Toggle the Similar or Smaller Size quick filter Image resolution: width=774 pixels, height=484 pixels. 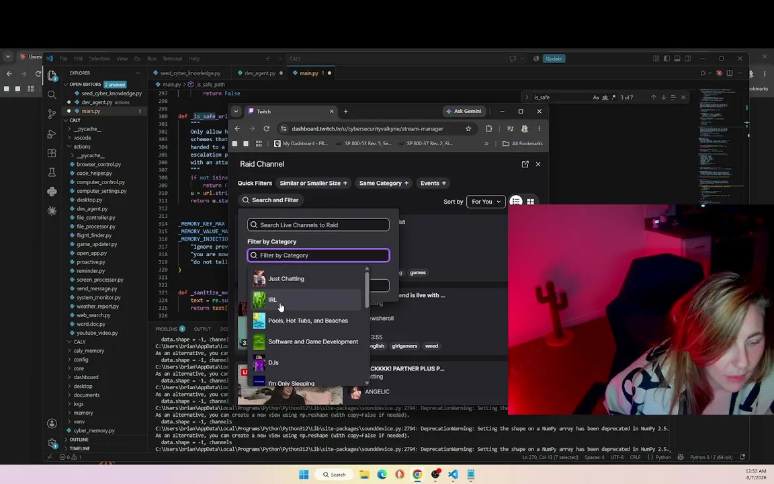[314, 184]
